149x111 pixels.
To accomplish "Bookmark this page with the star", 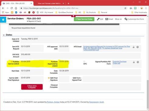I will [125, 8].
